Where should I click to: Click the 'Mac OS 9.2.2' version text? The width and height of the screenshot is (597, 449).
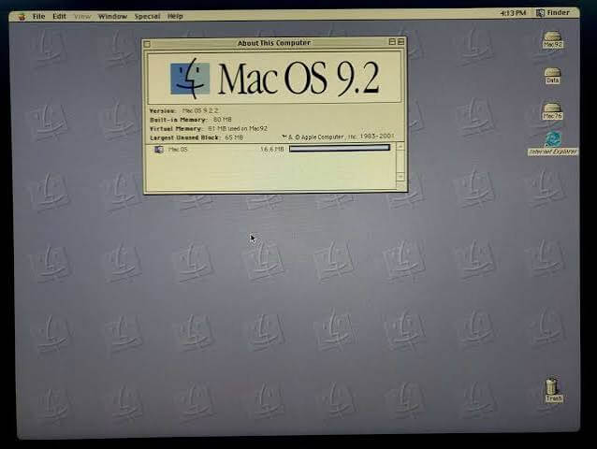[200, 110]
